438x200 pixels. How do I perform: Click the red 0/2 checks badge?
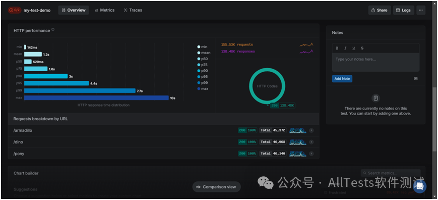tap(15, 10)
